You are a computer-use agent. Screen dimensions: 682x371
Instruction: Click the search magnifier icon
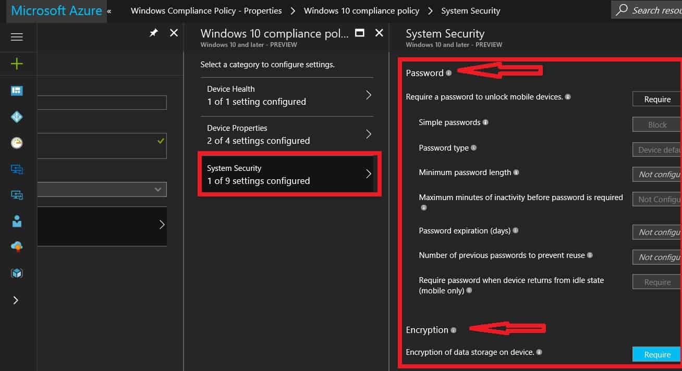[x=622, y=10]
